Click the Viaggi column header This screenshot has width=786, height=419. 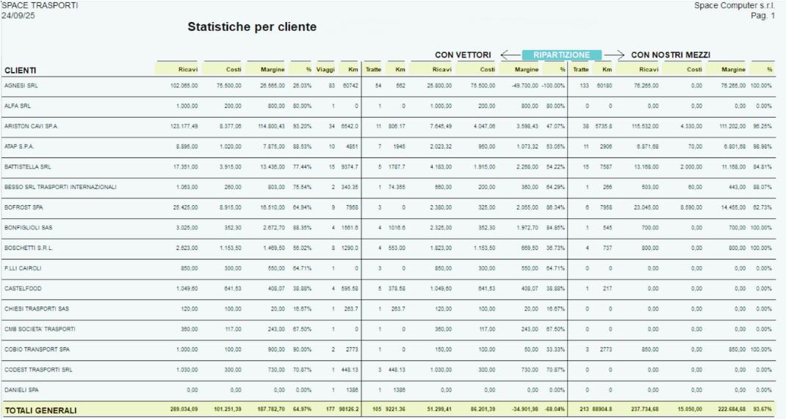325,70
